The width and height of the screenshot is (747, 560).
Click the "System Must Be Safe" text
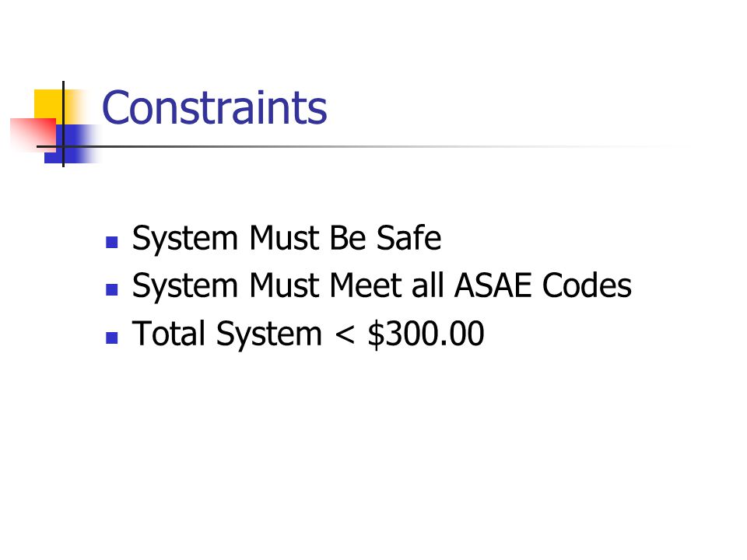point(287,238)
